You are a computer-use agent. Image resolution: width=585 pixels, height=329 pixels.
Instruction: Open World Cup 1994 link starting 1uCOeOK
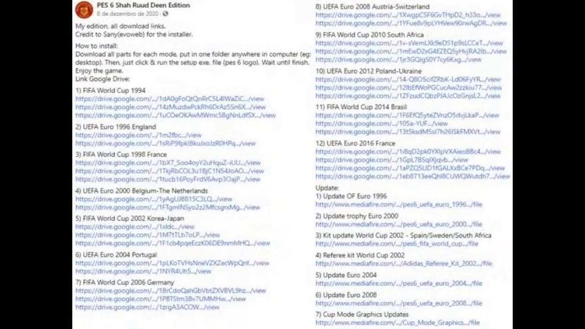coord(175,115)
